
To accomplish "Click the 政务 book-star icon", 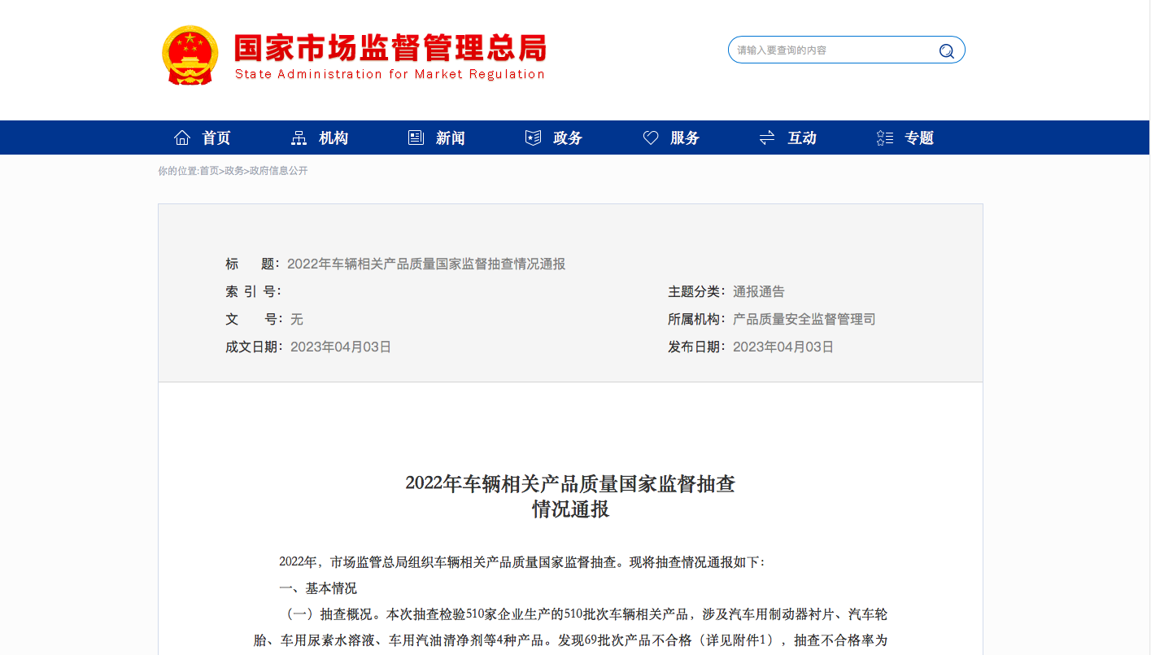I will (x=533, y=138).
